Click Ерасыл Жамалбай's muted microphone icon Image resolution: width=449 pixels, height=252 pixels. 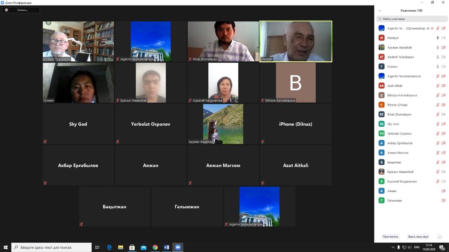point(437,172)
